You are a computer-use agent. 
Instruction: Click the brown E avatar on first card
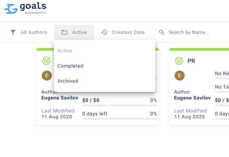pos(47,76)
